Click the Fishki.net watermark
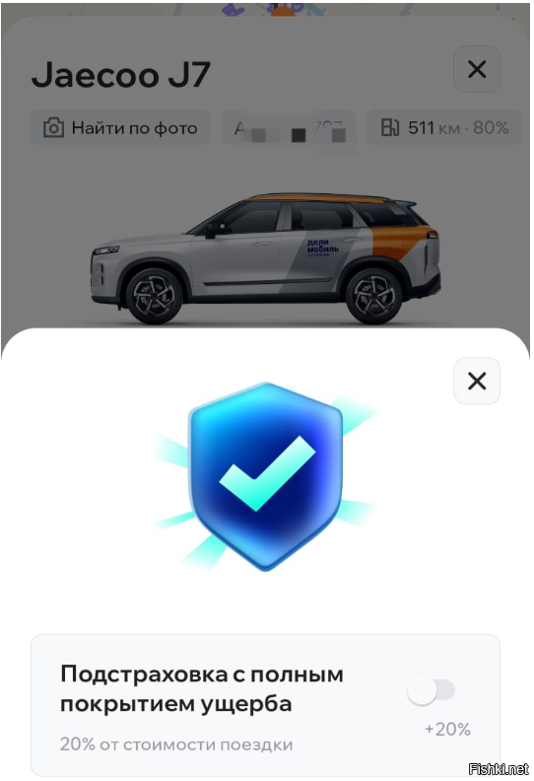 point(499,769)
